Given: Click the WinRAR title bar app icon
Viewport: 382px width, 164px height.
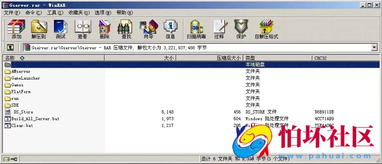Looking at the screenshot, I should pos(5,5).
